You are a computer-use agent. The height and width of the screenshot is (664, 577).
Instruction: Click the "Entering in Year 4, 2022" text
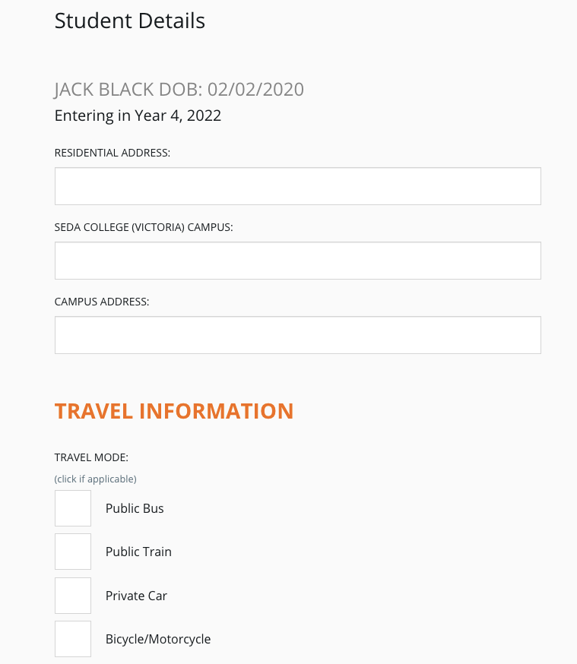[x=138, y=116]
